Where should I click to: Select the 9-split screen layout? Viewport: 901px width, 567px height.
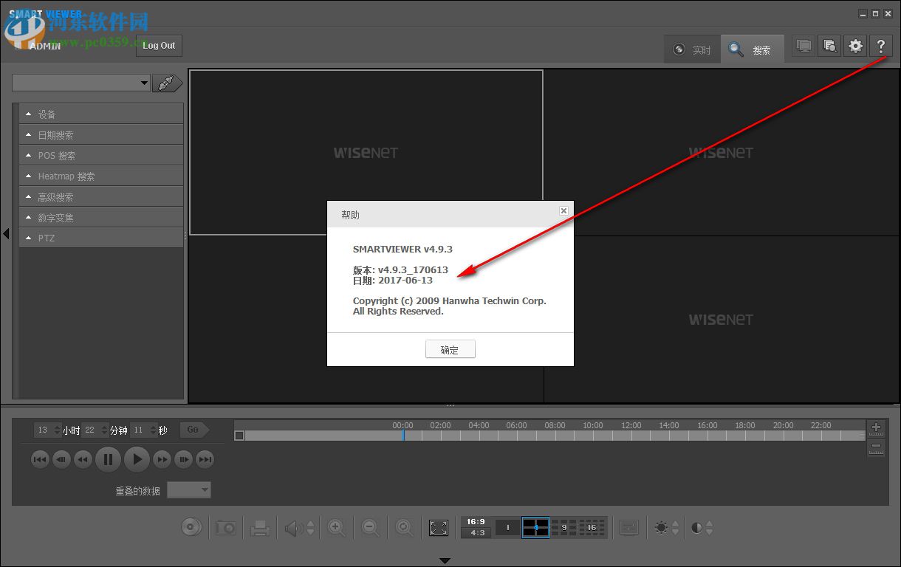[563, 527]
